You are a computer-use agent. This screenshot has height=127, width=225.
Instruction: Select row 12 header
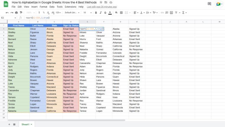[x=4, y=63]
